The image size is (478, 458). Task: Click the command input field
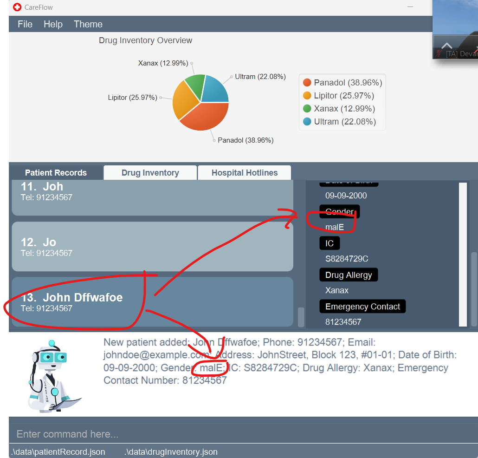point(244,434)
